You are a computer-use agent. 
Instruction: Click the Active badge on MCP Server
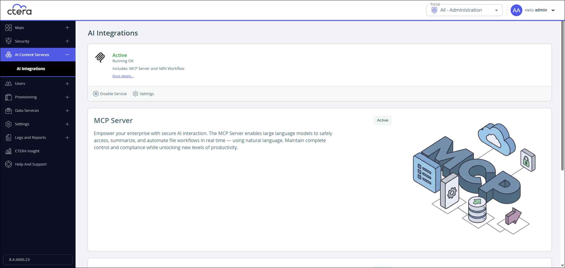click(382, 120)
